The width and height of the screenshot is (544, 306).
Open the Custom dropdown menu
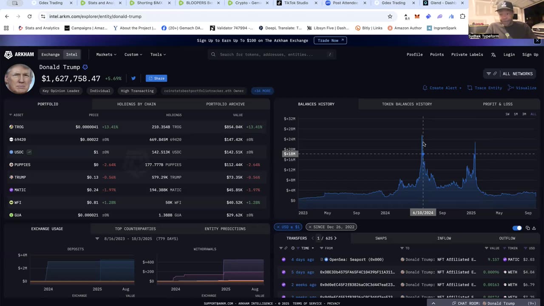[133, 54]
